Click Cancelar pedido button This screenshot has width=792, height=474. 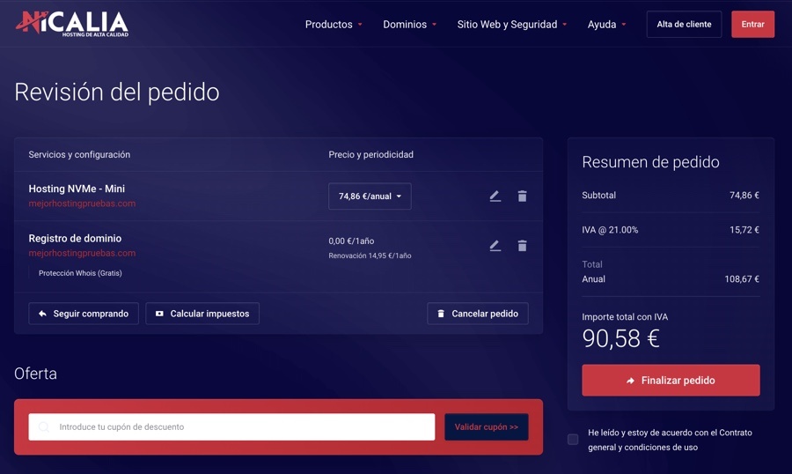(477, 314)
